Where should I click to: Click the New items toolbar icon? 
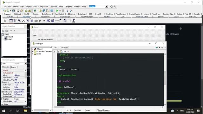[4, 11]
